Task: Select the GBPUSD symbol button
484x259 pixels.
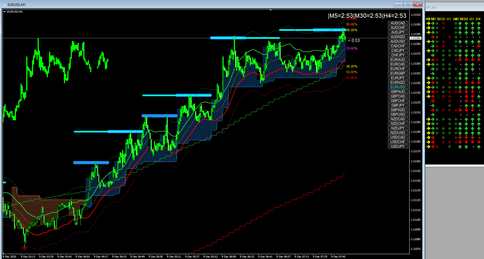Action: point(398,115)
